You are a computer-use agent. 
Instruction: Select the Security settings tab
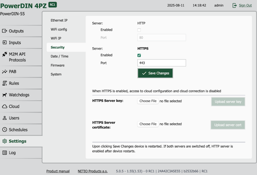point(66,47)
